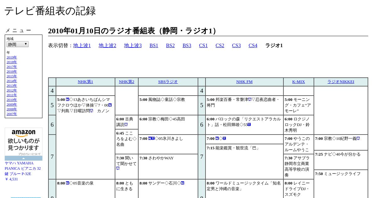377x198 pixels.
Task: Open the 2019年 archive link
Action: pyautogui.click(x=12, y=57)
